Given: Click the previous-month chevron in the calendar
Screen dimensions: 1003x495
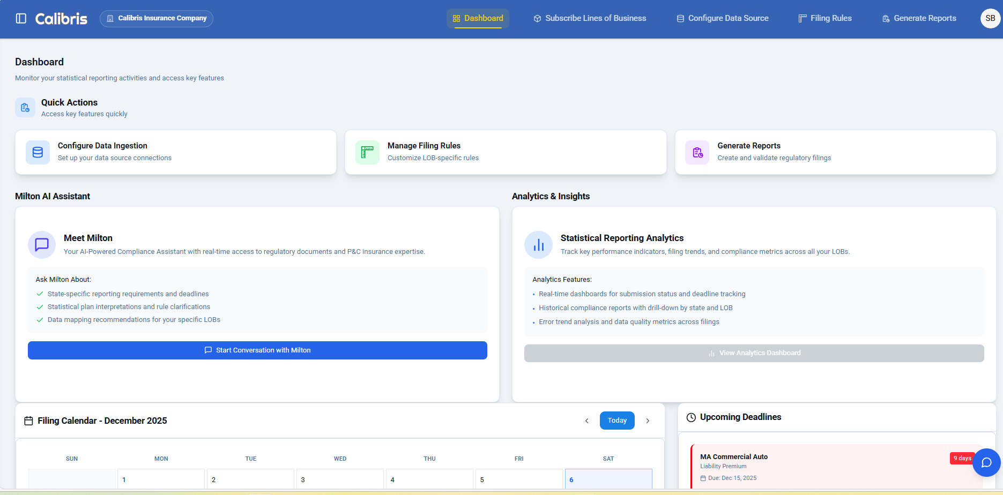Looking at the screenshot, I should click(586, 421).
